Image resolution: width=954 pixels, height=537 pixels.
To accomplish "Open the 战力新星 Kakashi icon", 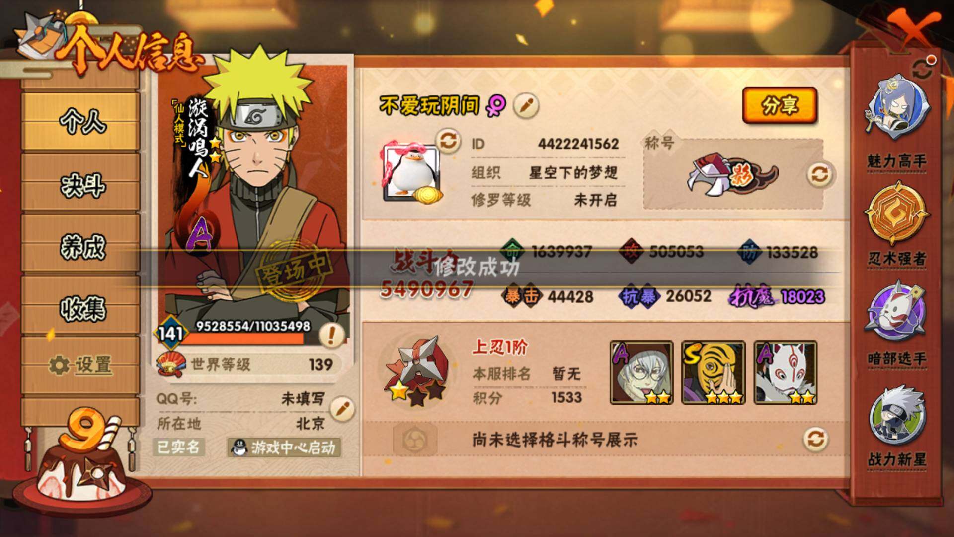I will [x=897, y=425].
